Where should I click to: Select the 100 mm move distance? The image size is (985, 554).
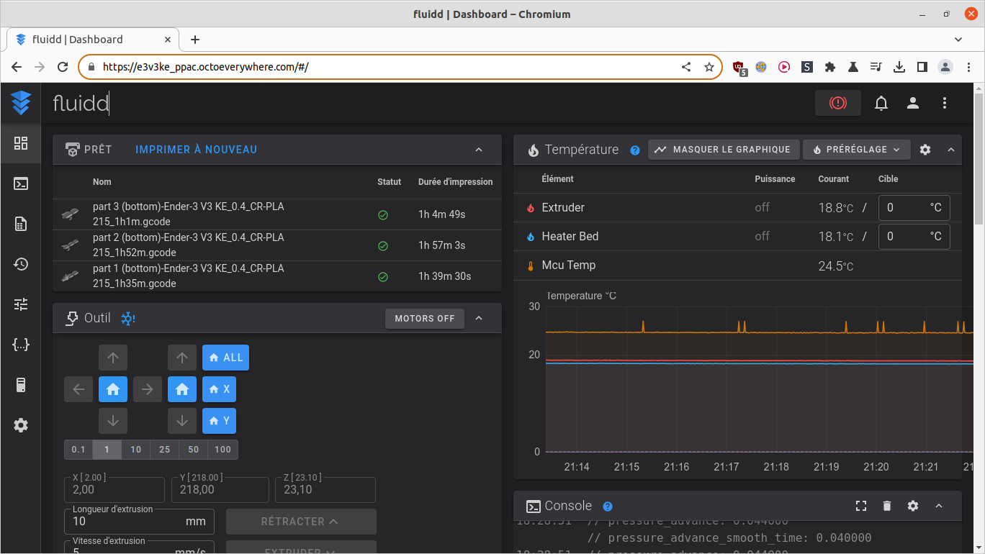coord(223,450)
